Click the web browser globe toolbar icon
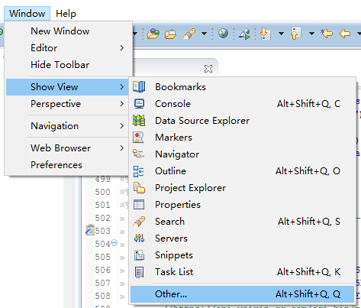Screen dimensions: 361x308 [223, 34]
